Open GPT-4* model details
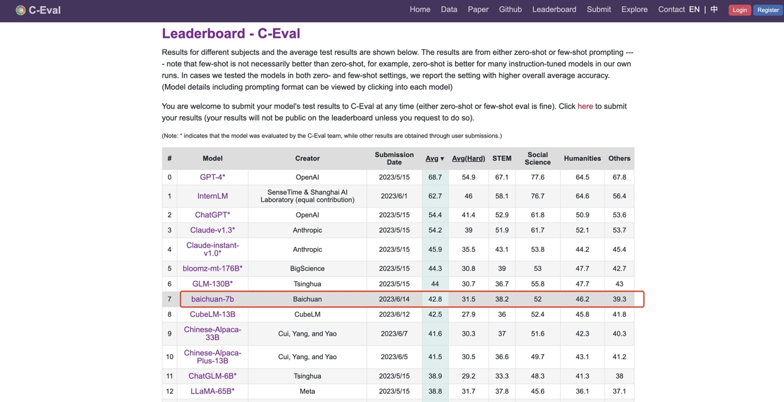 (212, 177)
